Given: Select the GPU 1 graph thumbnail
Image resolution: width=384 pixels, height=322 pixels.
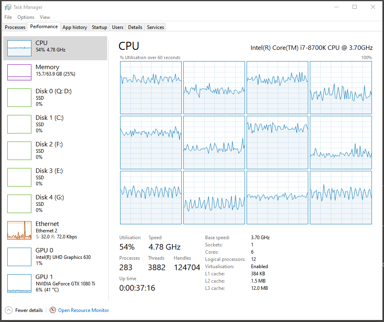Looking at the screenshot, I should click(19, 283).
